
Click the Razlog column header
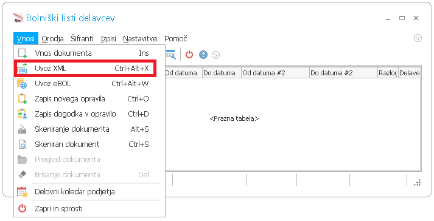[x=388, y=73]
